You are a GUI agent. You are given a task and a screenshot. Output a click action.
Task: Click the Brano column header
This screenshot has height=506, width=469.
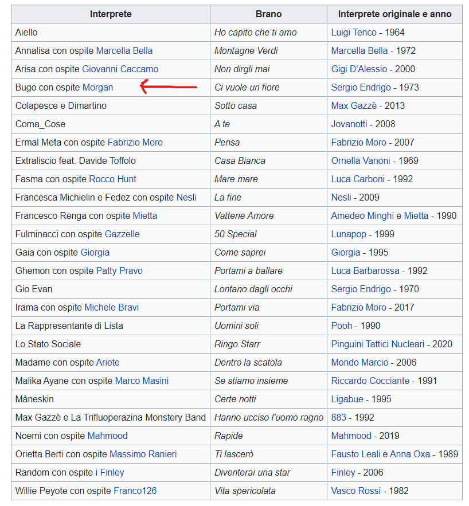click(268, 14)
